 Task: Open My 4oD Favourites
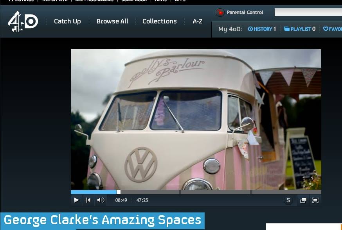pos(332,29)
